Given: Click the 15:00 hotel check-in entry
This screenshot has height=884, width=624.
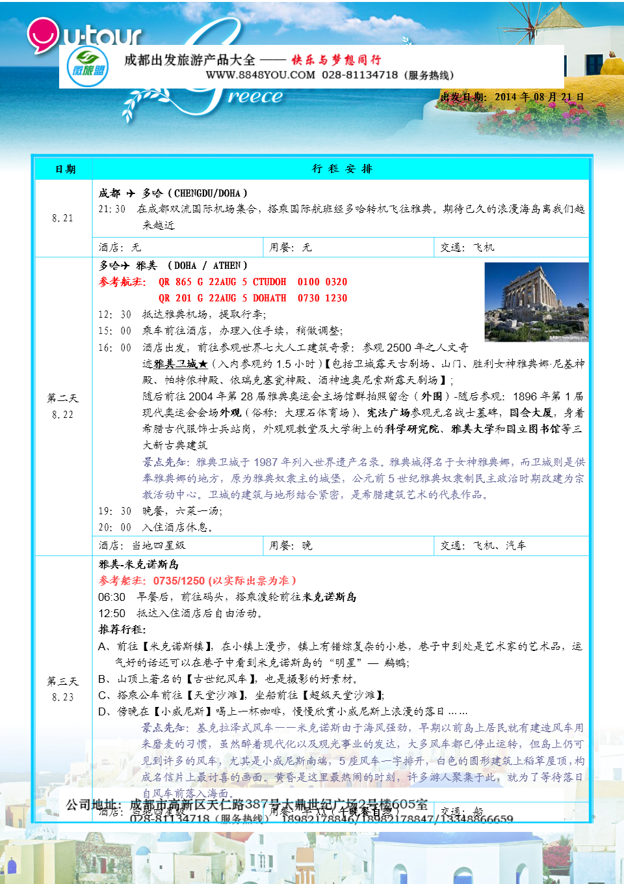Looking at the screenshot, I should pyautogui.click(x=220, y=331).
